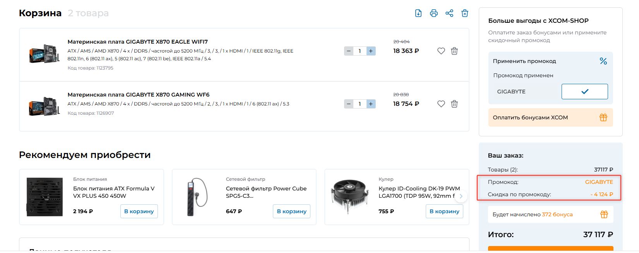Screen dimensions: 639x253
Task: Add X870 EAGLE WIFI7 to favorites
Action: [x=441, y=51]
